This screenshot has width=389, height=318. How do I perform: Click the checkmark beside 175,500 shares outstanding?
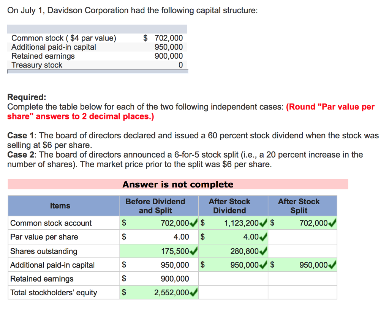coord(193,251)
